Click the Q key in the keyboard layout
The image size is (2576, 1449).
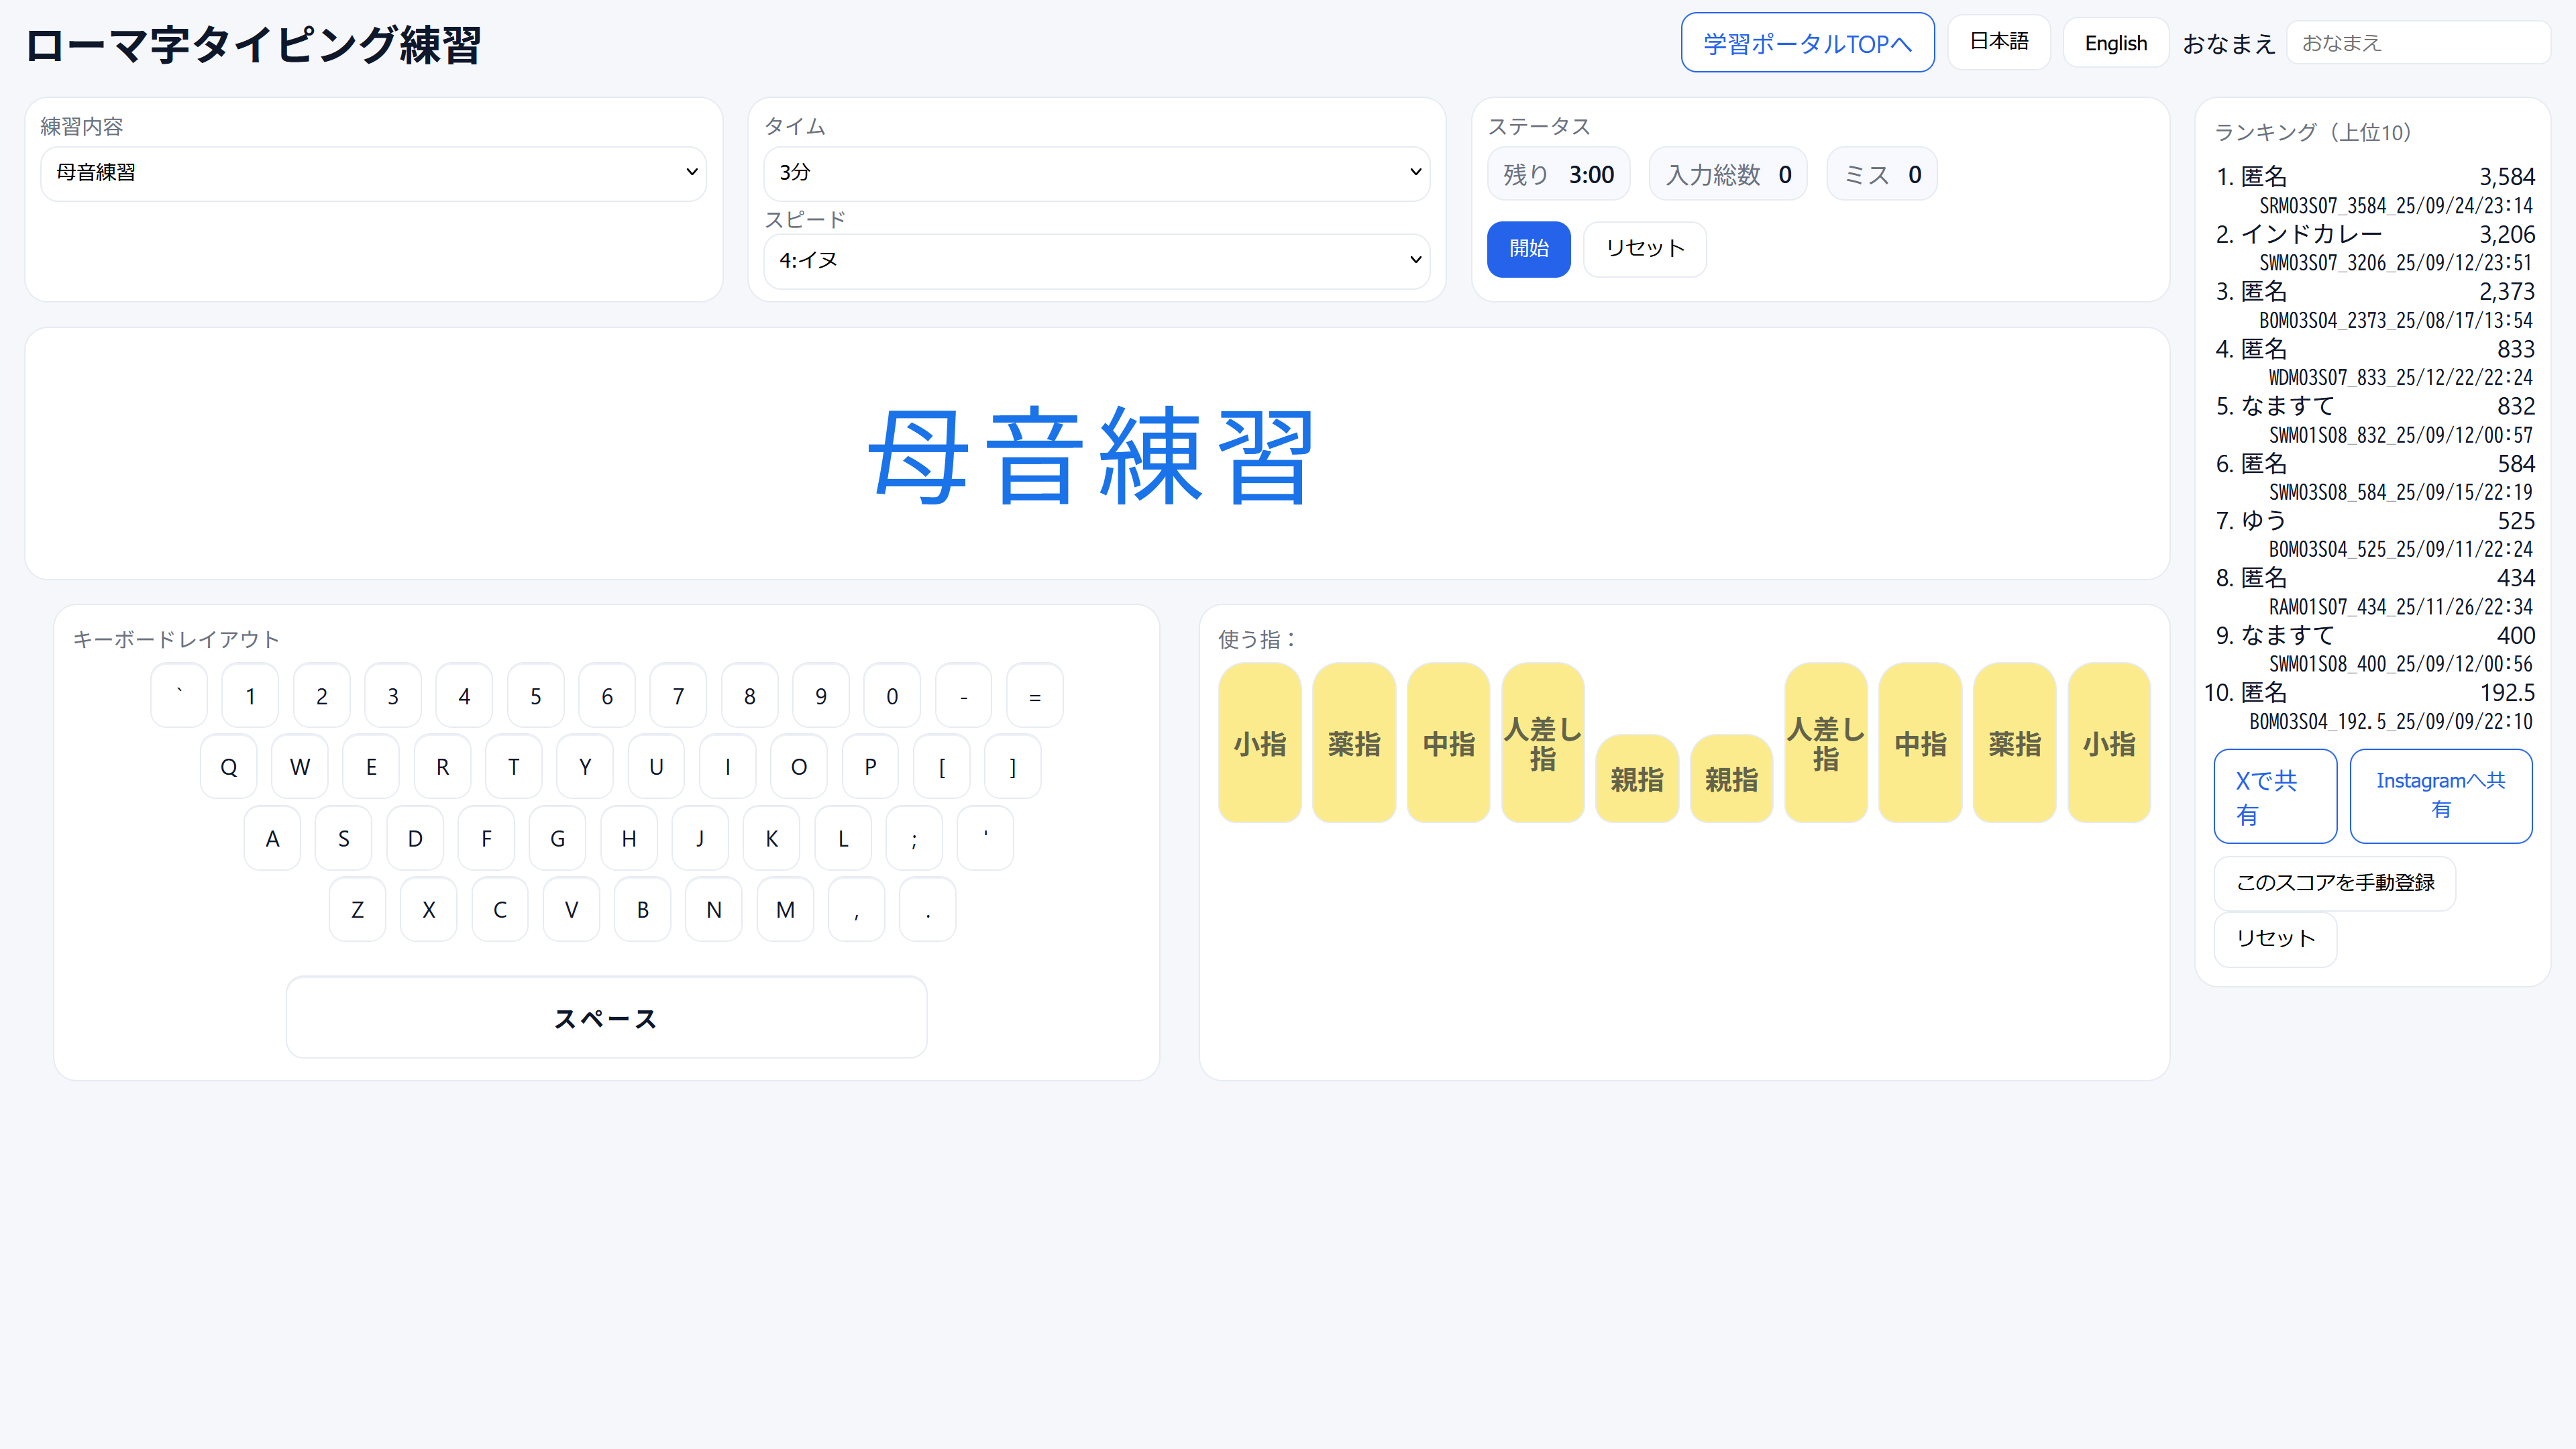pos(228,766)
